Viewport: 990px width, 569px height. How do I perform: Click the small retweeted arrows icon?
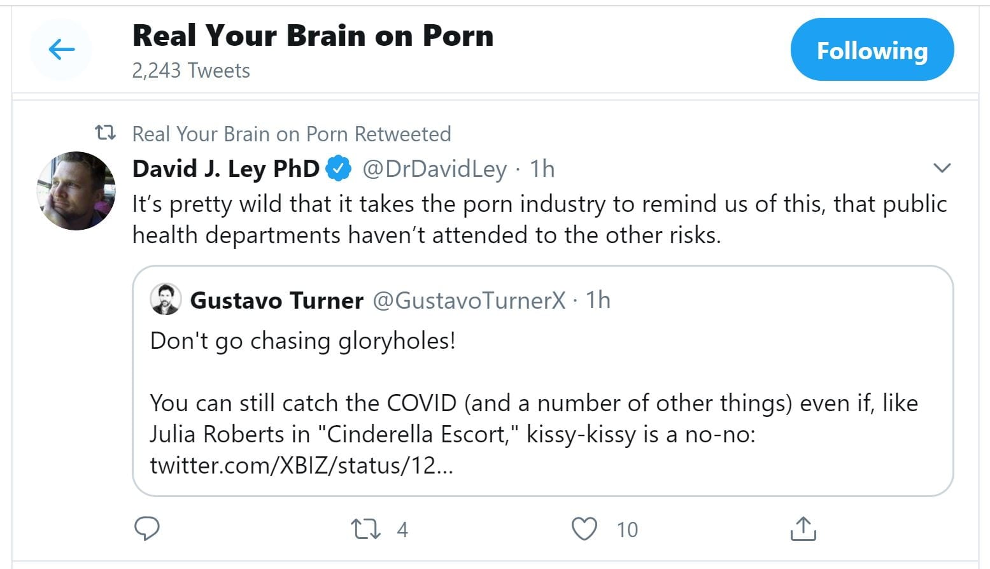click(105, 133)
